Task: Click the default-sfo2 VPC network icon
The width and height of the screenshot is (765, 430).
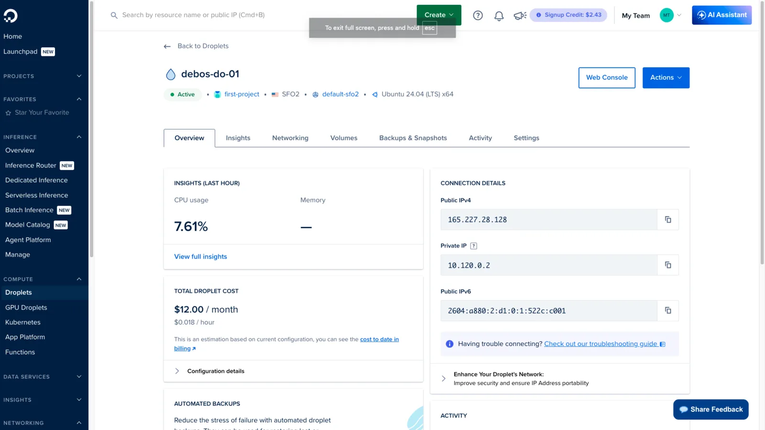Action: coord(316,95)
